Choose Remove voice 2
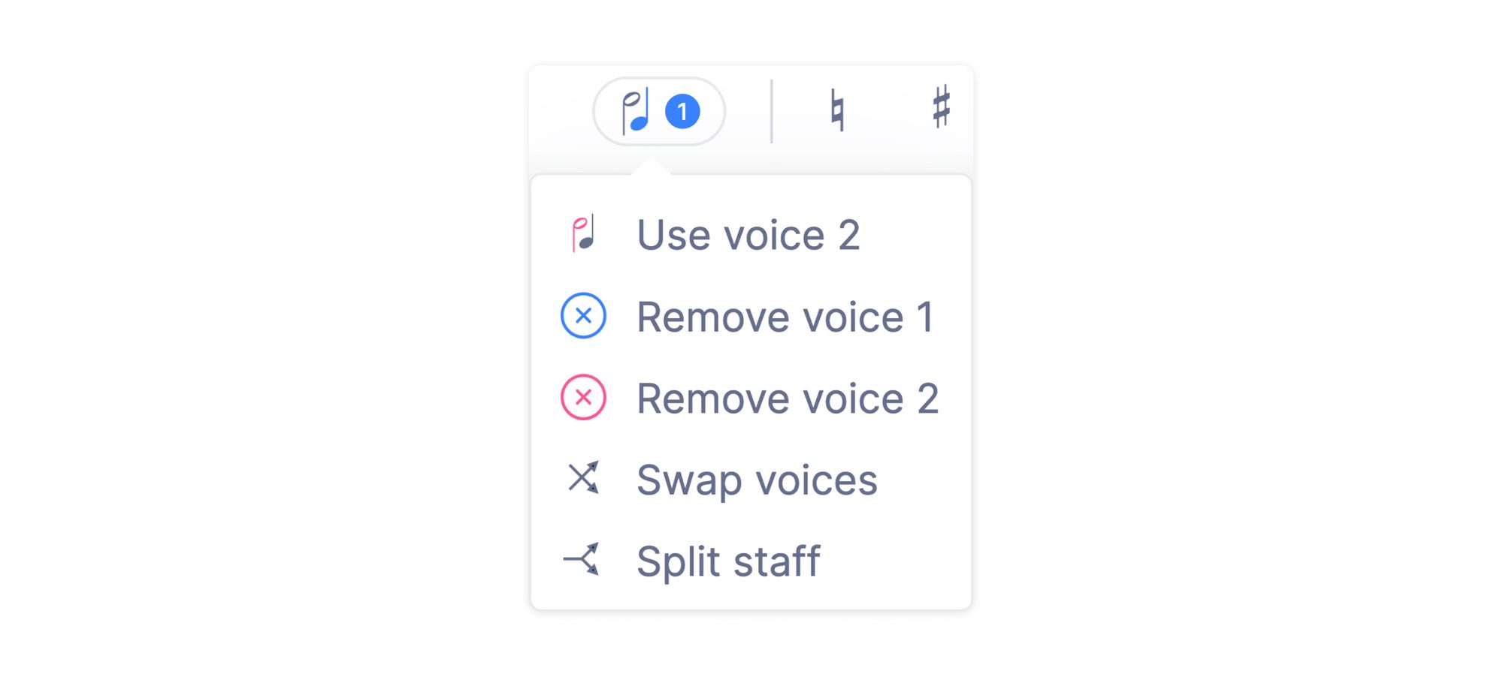 click(x=751, y=398)
